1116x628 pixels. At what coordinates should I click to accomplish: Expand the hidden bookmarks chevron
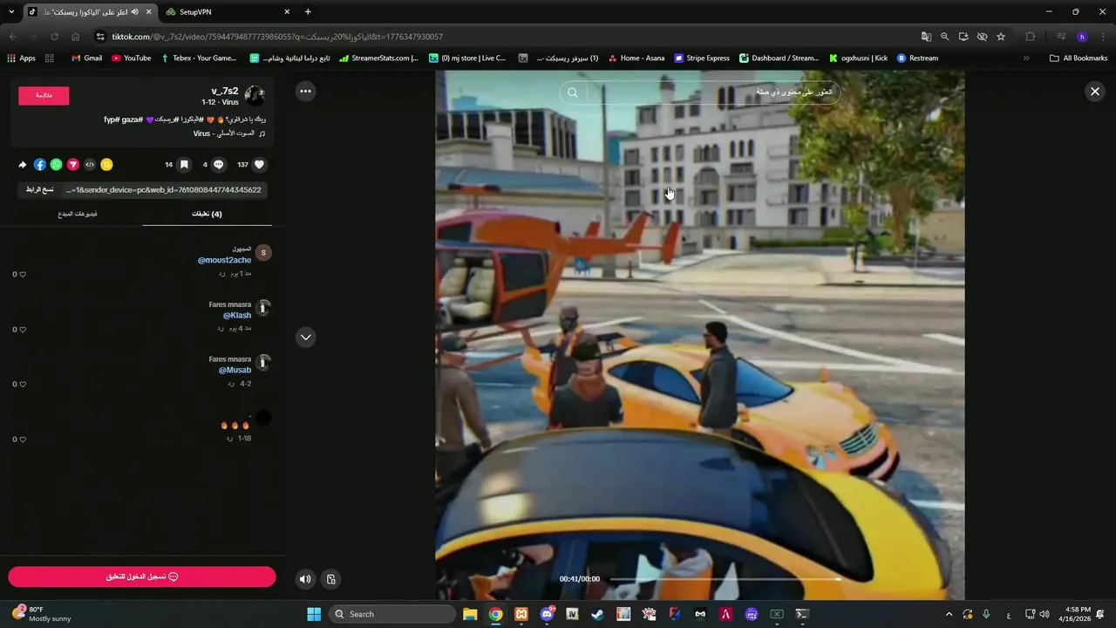click(x=1026, y=58)
